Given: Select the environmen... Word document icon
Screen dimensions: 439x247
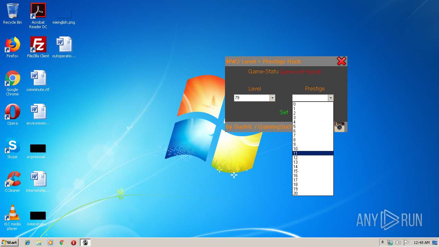Looking at the screenshot, I should (x=38, y=115).
